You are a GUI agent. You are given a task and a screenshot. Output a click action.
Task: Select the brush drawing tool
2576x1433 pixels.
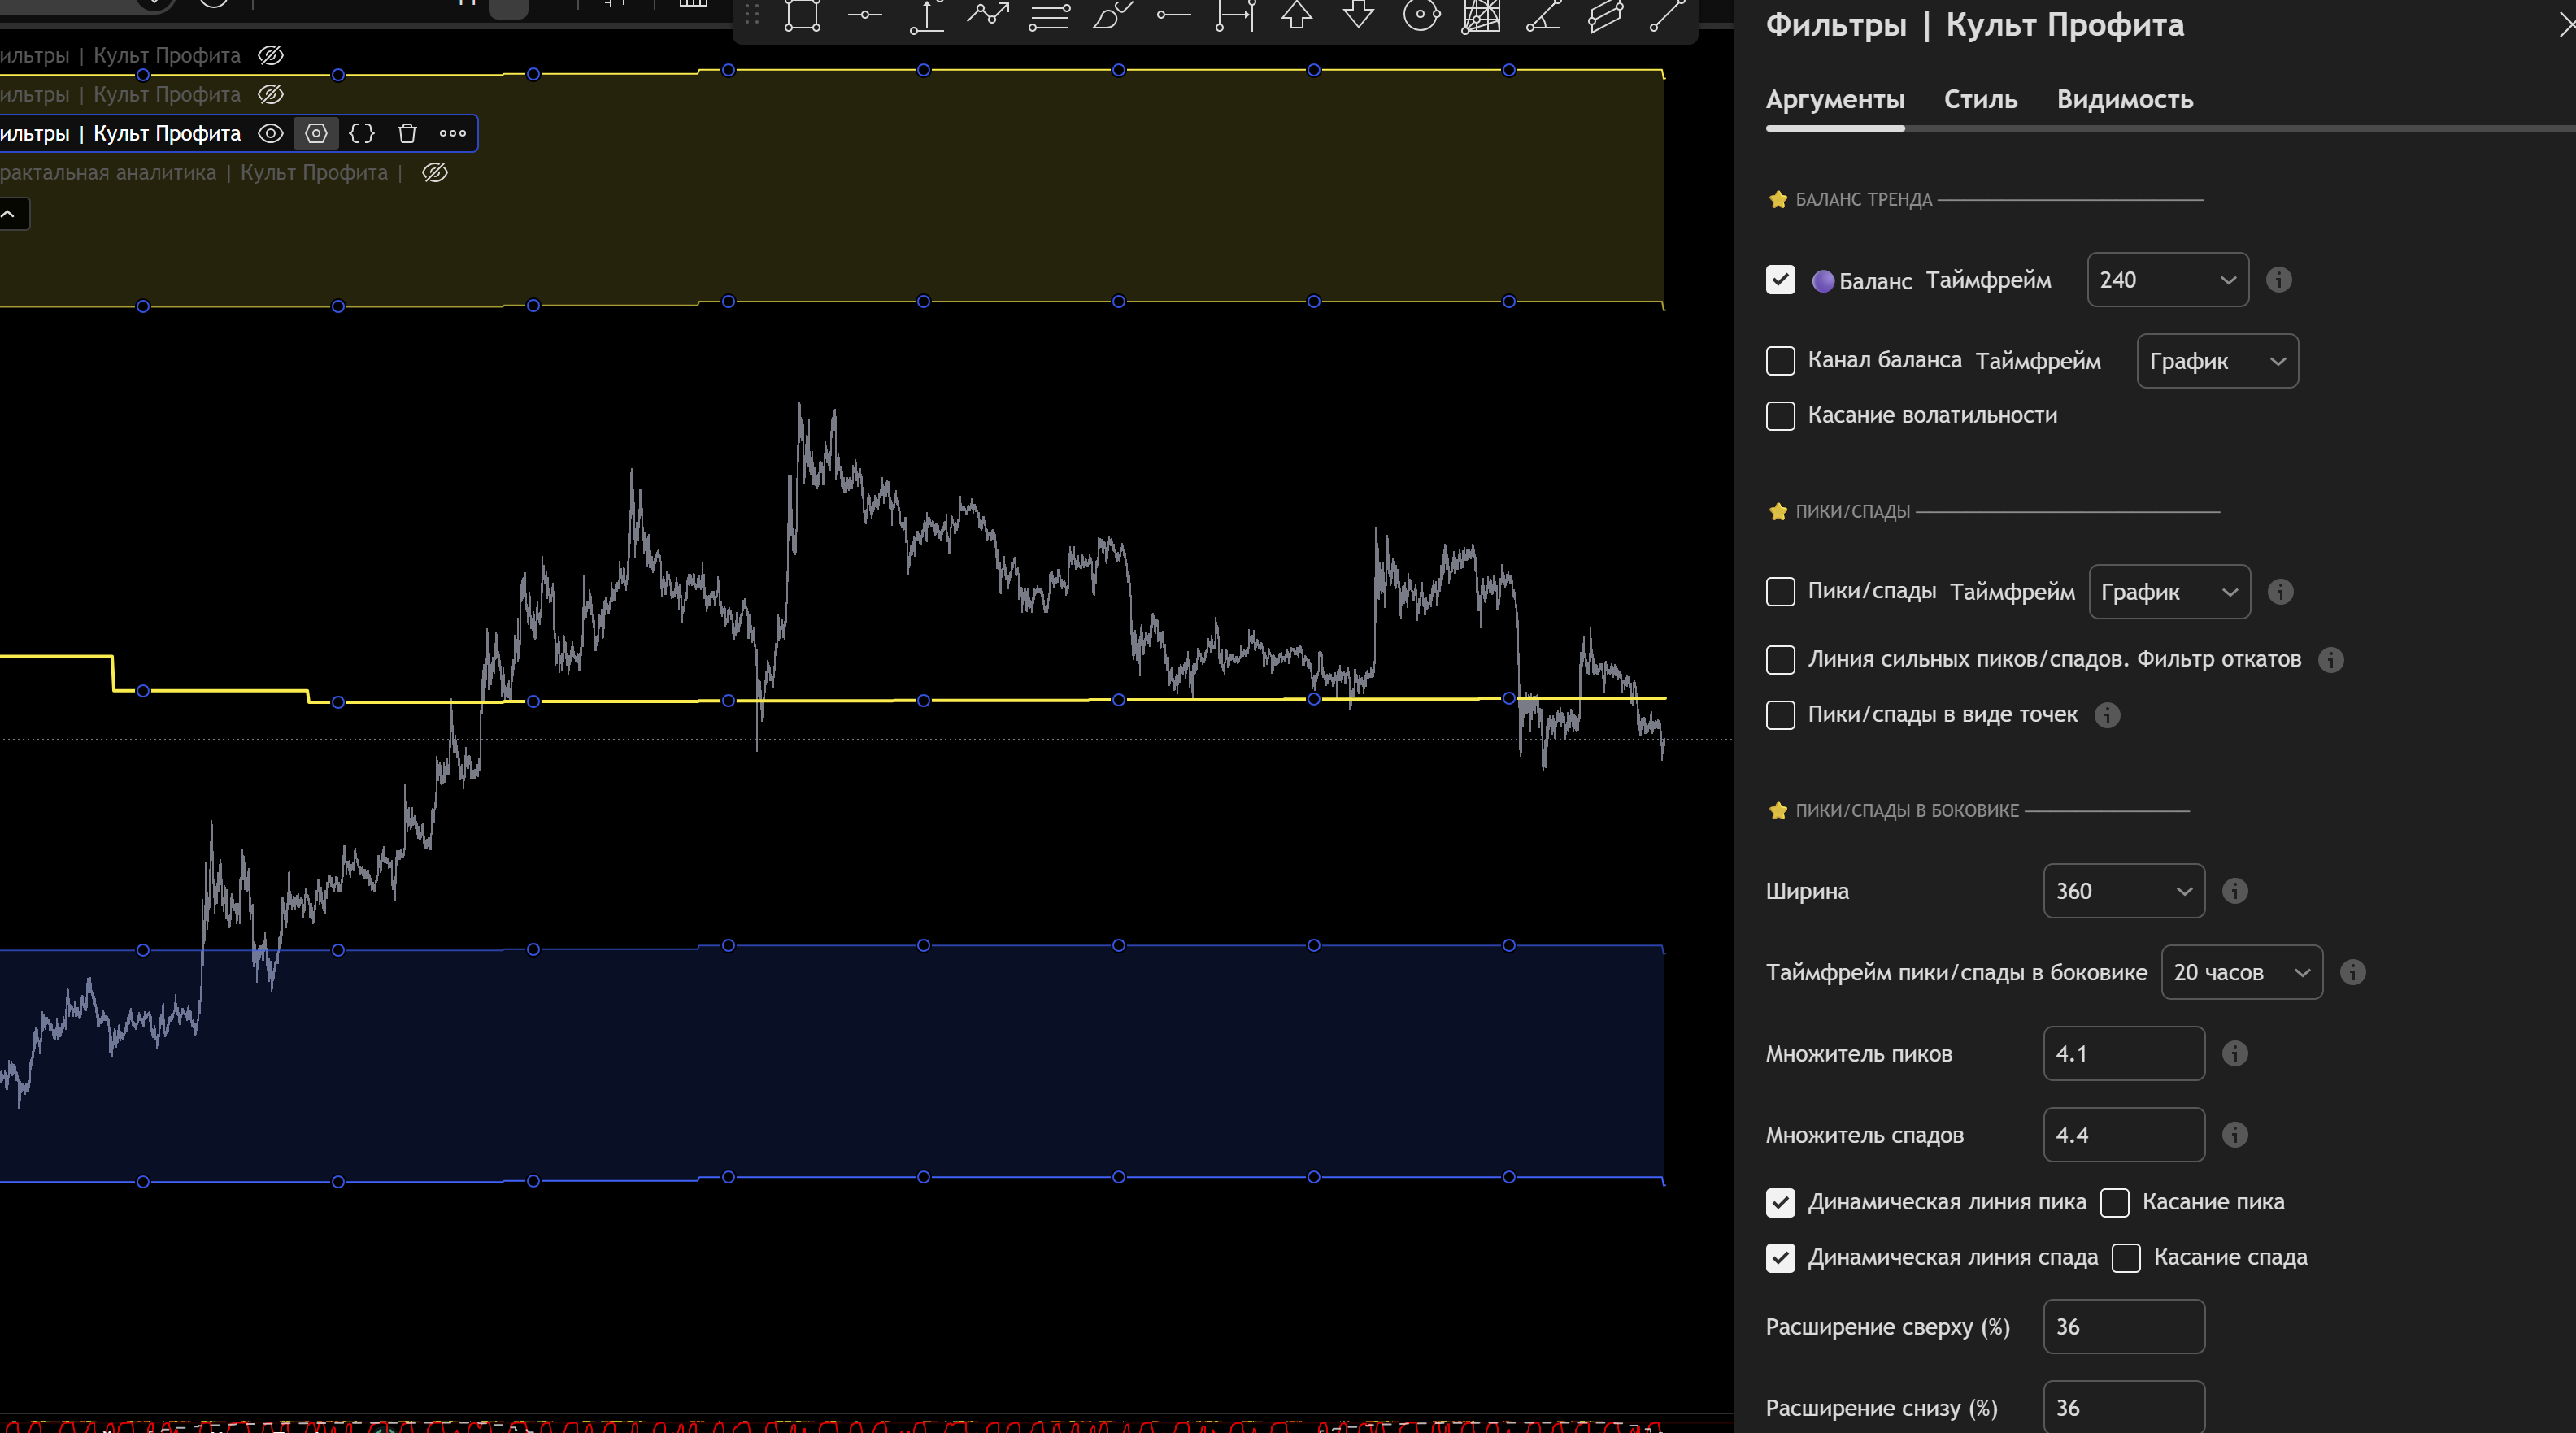click(1111, 15)
